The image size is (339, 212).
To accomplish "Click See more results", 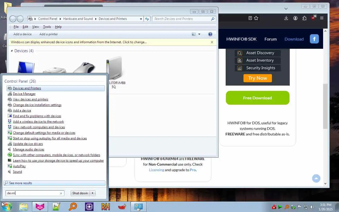I will [x=55, y=183].
